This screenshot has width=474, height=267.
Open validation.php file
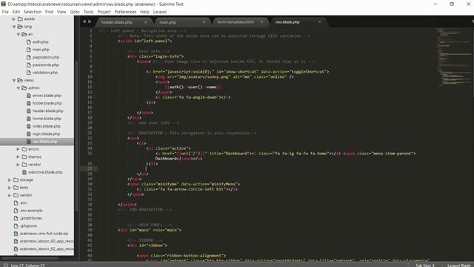pos(44,73)
